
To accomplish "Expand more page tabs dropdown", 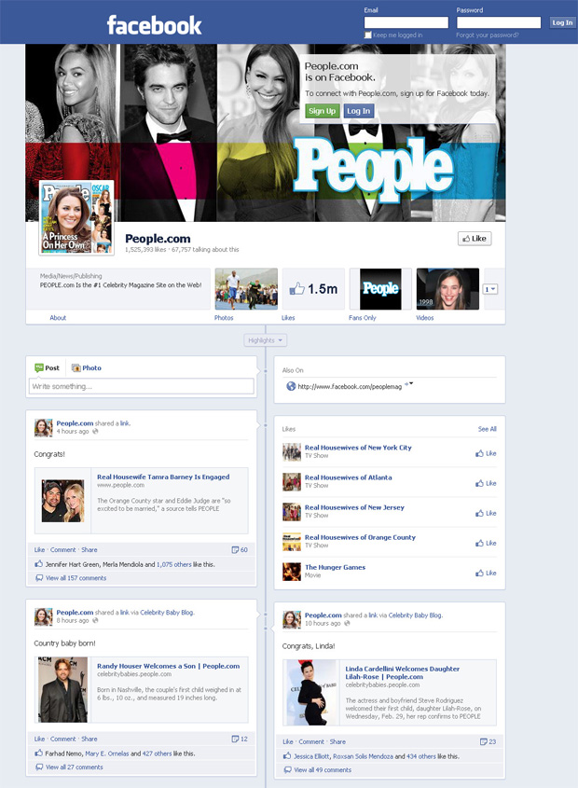I will point(490,289).
